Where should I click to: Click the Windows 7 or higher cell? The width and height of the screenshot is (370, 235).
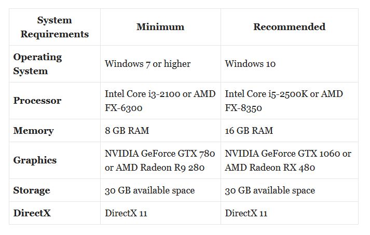160,64
